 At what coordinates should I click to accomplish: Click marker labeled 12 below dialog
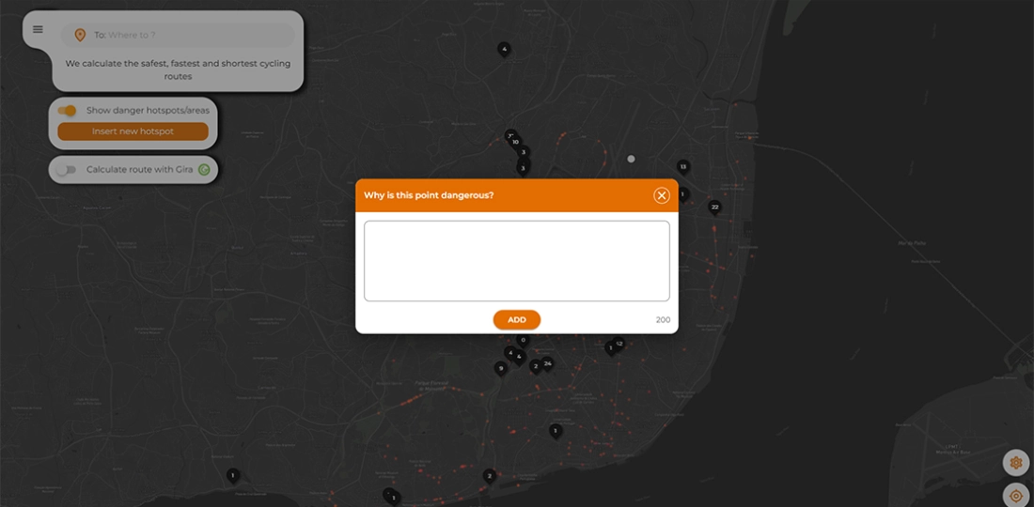pos(619,344)
